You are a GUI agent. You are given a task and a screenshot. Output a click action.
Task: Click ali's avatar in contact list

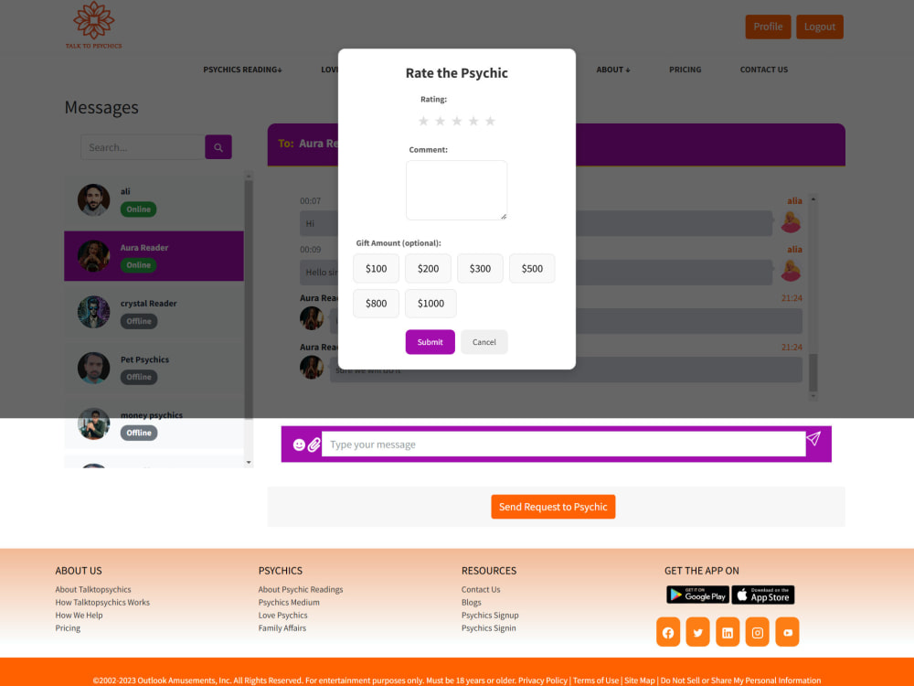click(x=94, y=200)
